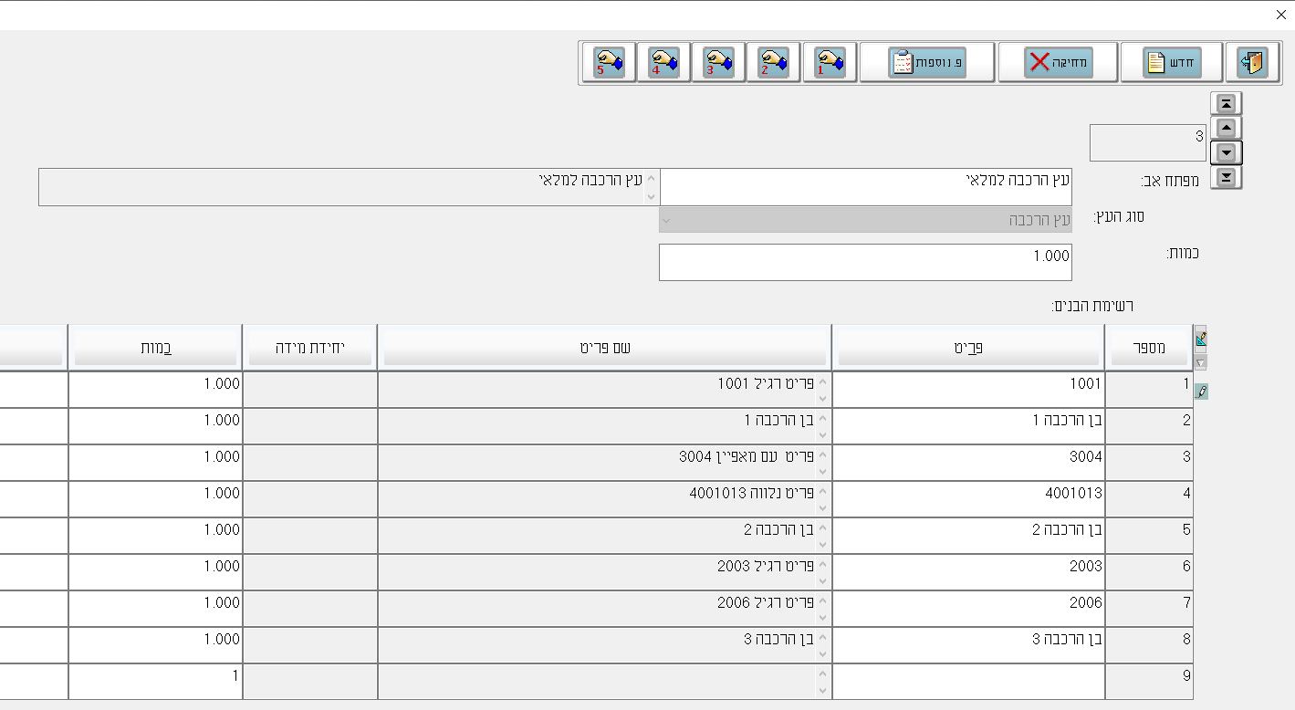Jump to first record with top arrow
Image resolution: width=1295 pixels, height=710 pixels.
point(1226,104)
